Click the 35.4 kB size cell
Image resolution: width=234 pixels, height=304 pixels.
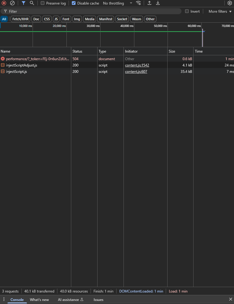point(180,72)
